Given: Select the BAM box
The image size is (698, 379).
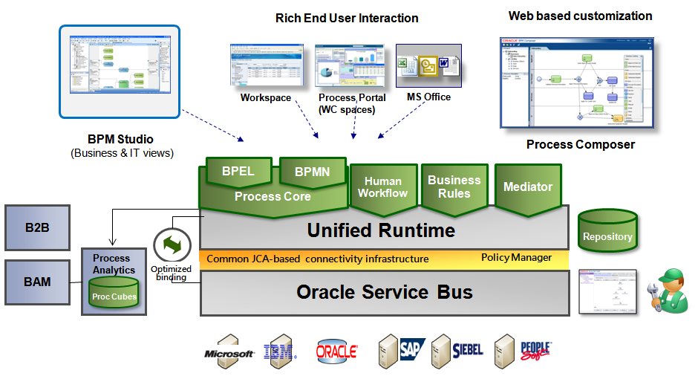Looking at the screenshot, I should click(37, 282).
